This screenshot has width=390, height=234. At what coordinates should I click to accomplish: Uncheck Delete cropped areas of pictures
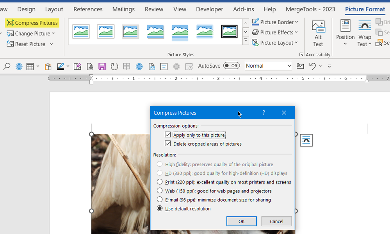coord(167,144)
